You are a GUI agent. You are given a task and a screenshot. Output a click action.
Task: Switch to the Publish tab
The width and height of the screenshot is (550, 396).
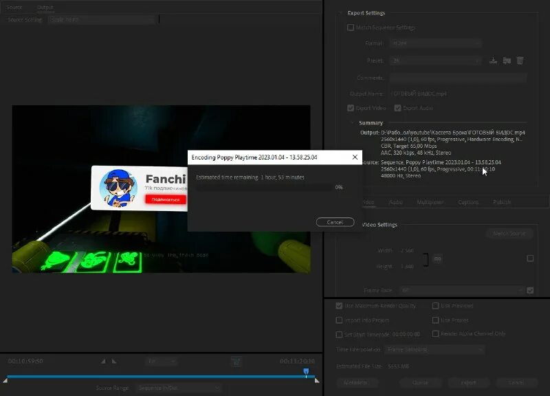[502, 202]
